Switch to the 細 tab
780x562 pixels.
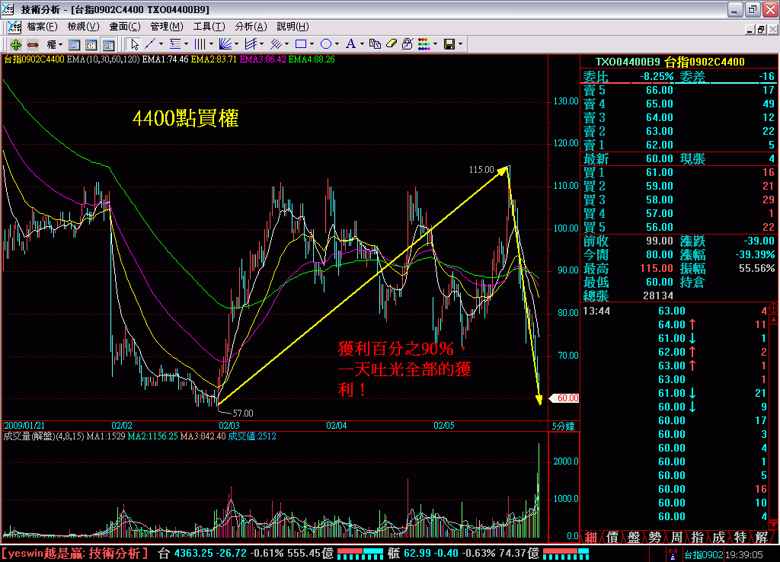coord(590,537)
